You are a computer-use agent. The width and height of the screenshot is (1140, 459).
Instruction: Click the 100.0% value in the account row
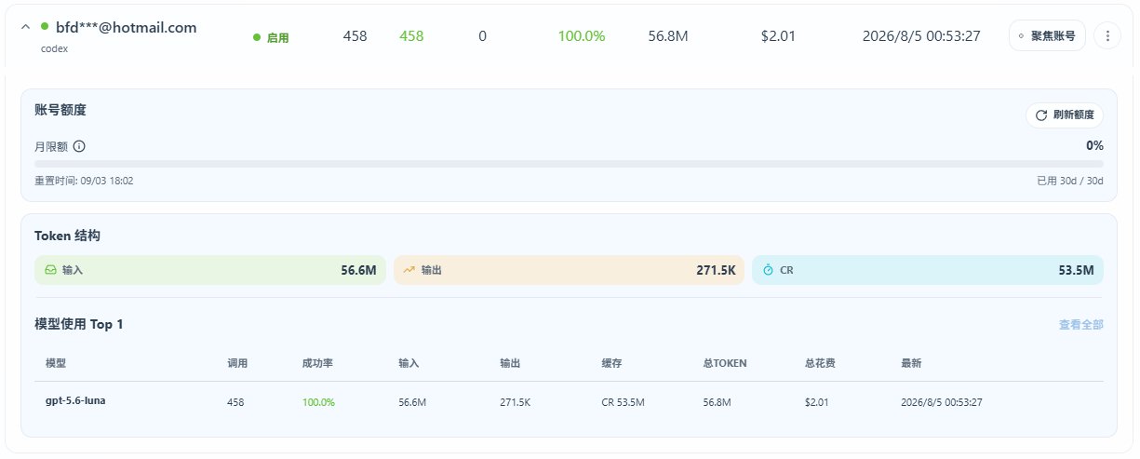click(x=582, y=36)
